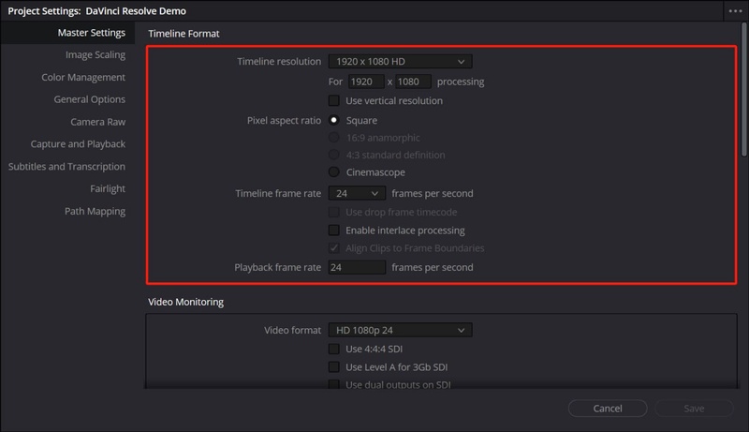The image size is (749, 432).
Task: Toggle Use drop frame timecode checkbox
Action: (334, 212)
